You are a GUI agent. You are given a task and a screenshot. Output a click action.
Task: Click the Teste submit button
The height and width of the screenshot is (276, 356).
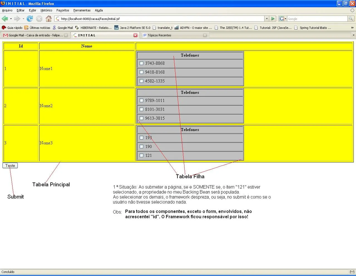10,165
